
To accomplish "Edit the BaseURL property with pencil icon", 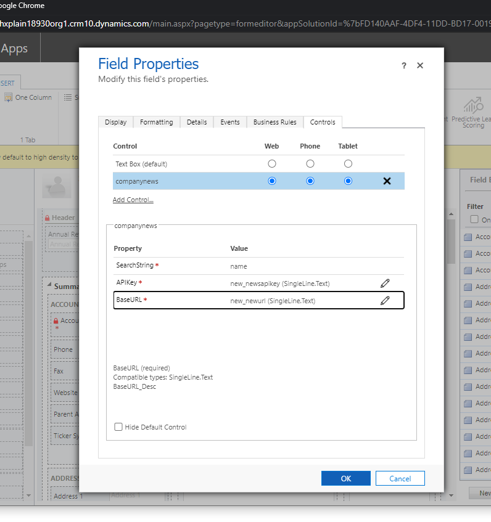I will coord(385,300).
